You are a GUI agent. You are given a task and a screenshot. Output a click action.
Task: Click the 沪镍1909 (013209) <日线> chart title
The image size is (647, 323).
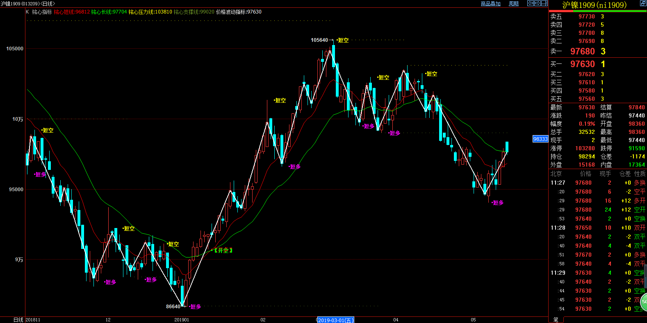pos(28,4)
